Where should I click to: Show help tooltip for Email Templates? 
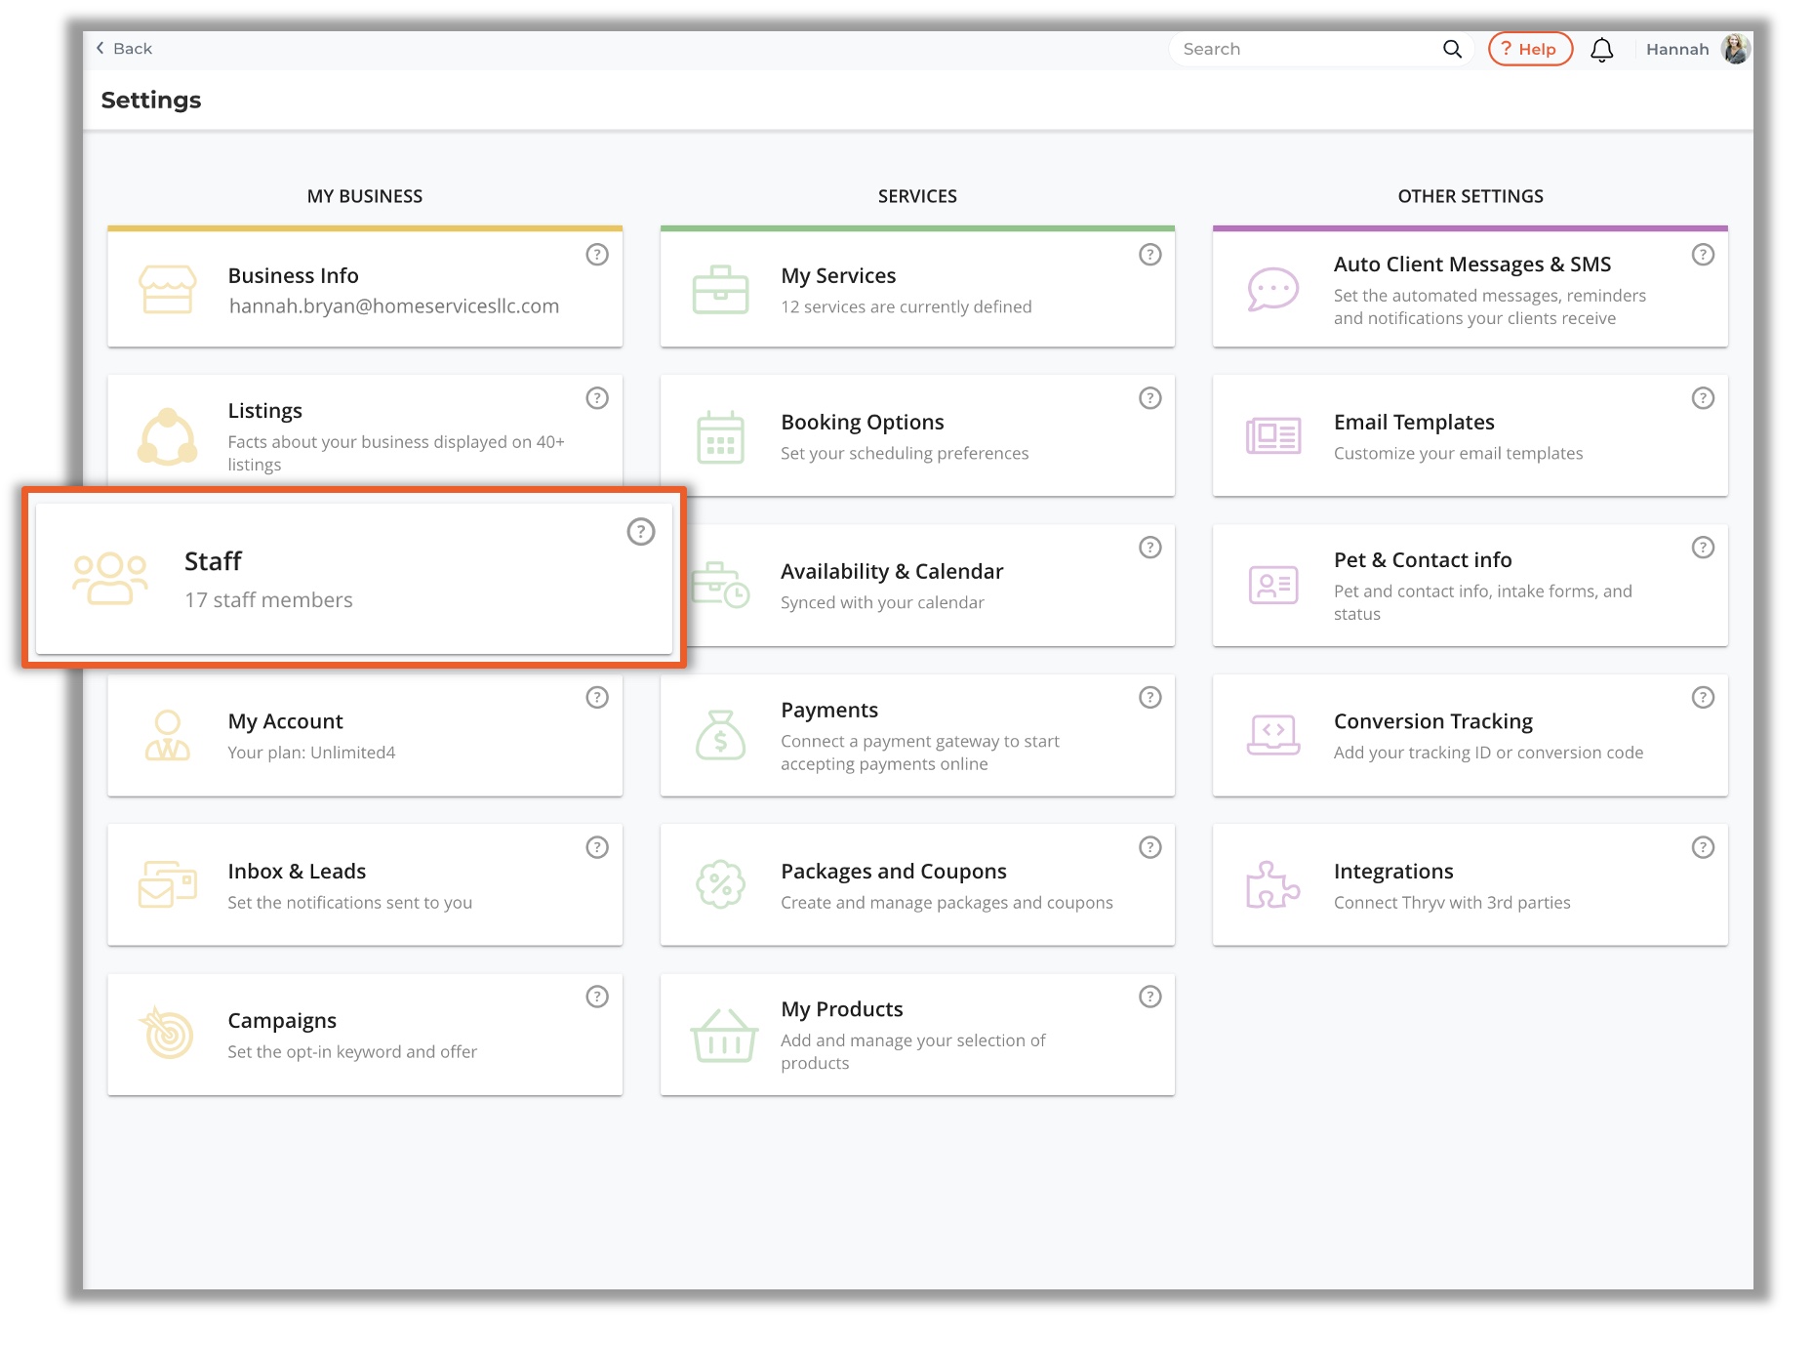tap(1703, 398)
